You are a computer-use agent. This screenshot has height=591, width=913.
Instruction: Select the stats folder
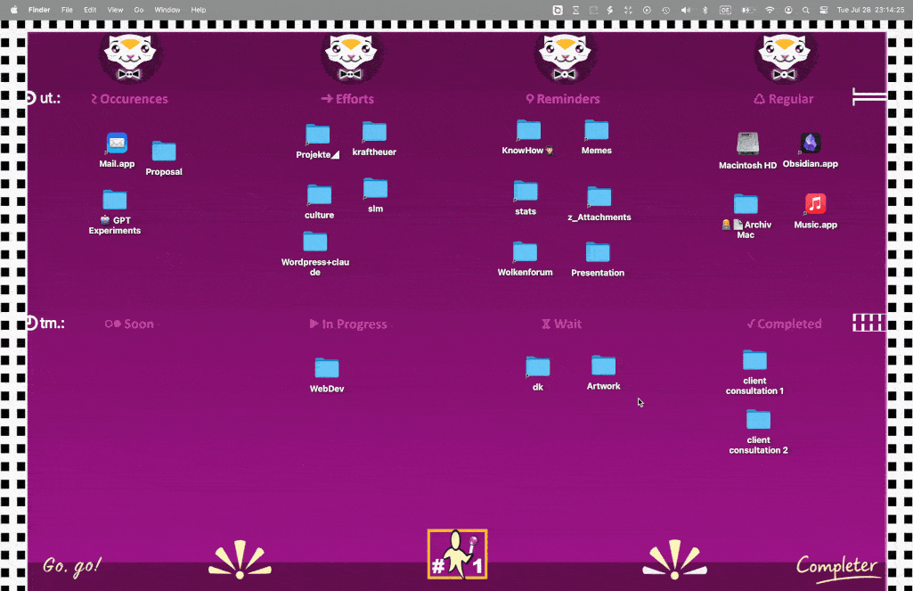pyautogui.click(x=526, y=191)
